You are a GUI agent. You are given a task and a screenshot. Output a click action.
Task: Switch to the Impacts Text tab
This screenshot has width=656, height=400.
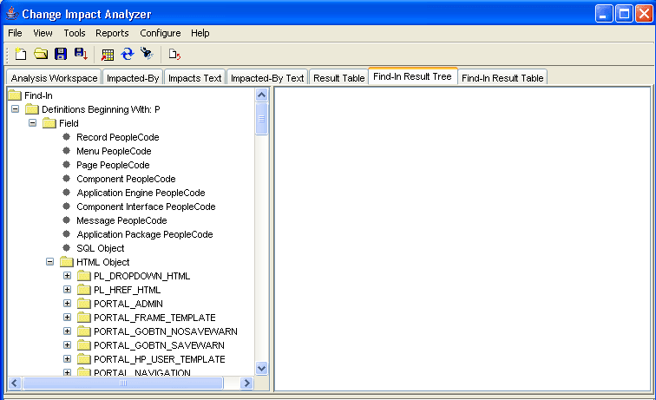tap(194, 78)
